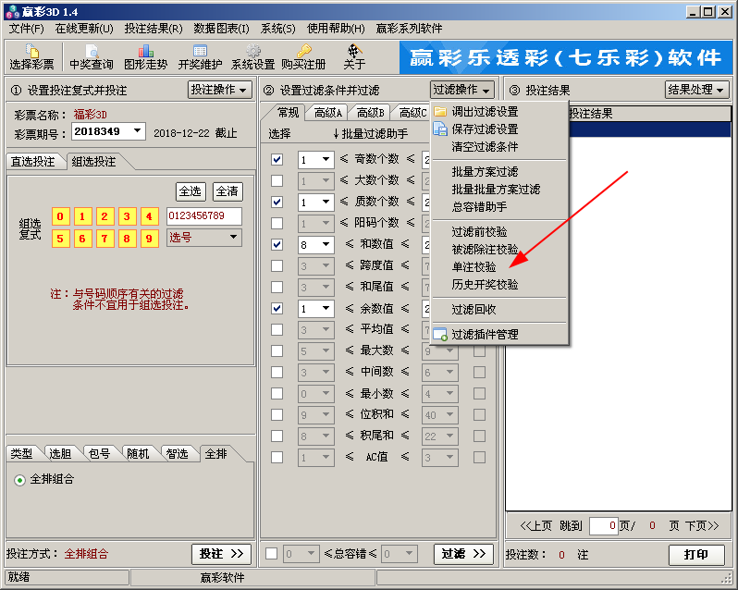
Task: Select 过滤插件管理 in the menu
Action: click(x=485, y=335)
